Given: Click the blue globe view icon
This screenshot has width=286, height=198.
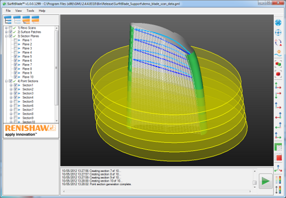Looking at the screenshot, I should coord(278,23).
